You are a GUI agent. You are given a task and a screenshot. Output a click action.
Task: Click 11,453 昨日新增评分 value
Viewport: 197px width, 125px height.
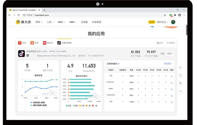coord(89,66)
